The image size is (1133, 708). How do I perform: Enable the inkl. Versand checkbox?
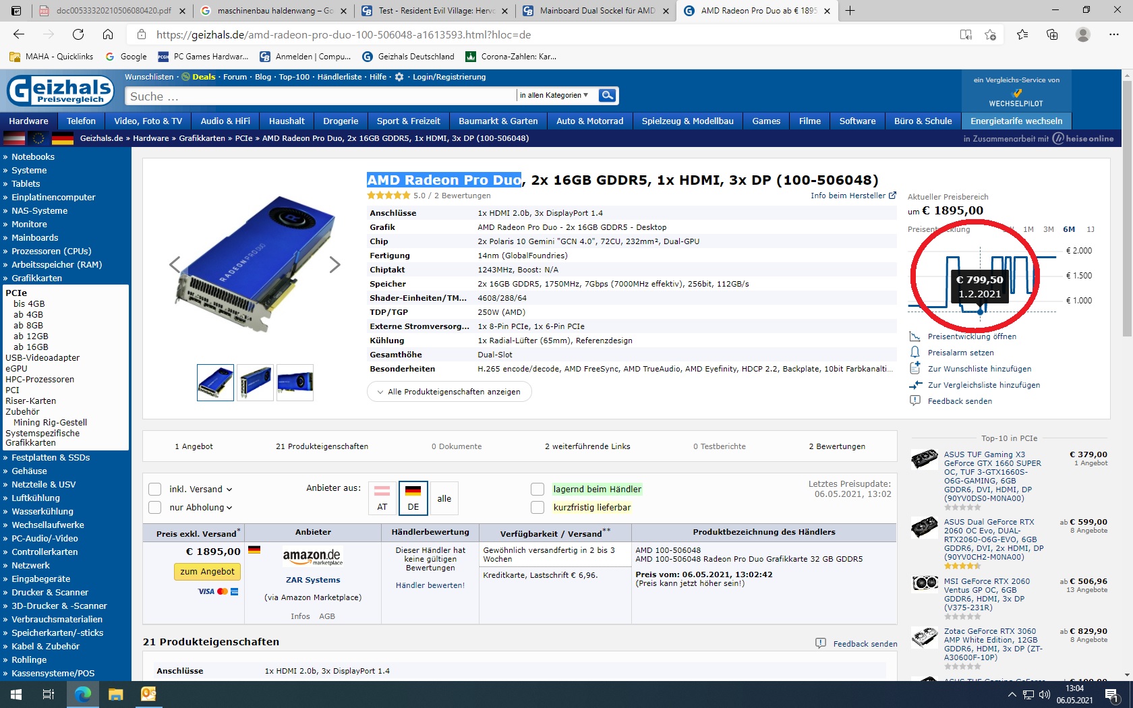155,489
